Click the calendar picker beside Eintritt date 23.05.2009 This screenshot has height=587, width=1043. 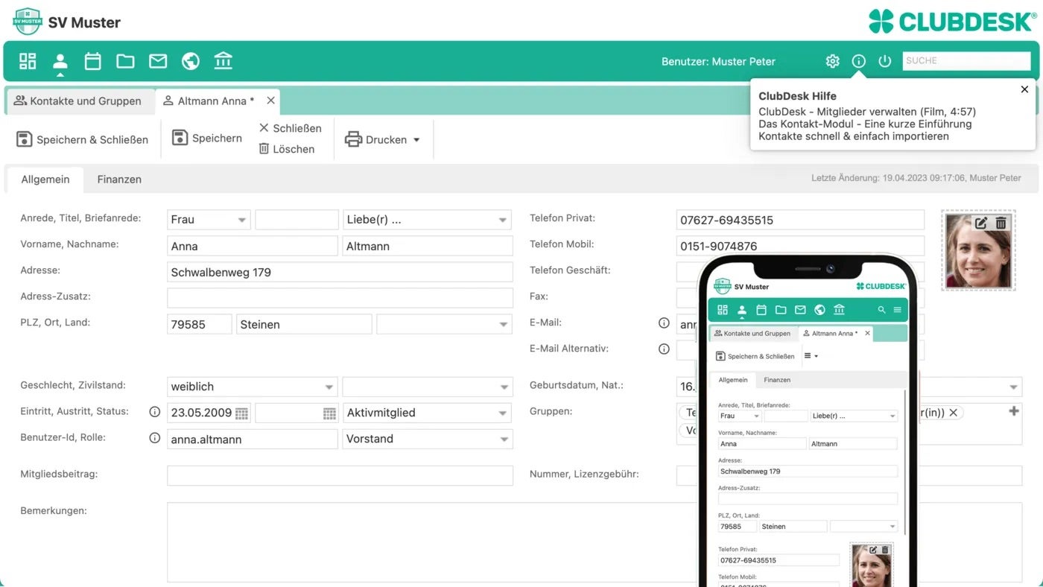pos(242,413)
